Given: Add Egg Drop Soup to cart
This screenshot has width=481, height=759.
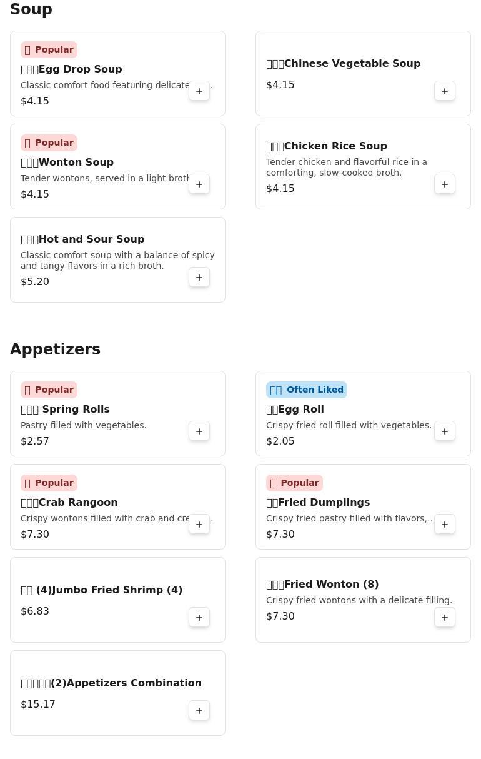Looking at the screenshot, I should tap(199, 91).
